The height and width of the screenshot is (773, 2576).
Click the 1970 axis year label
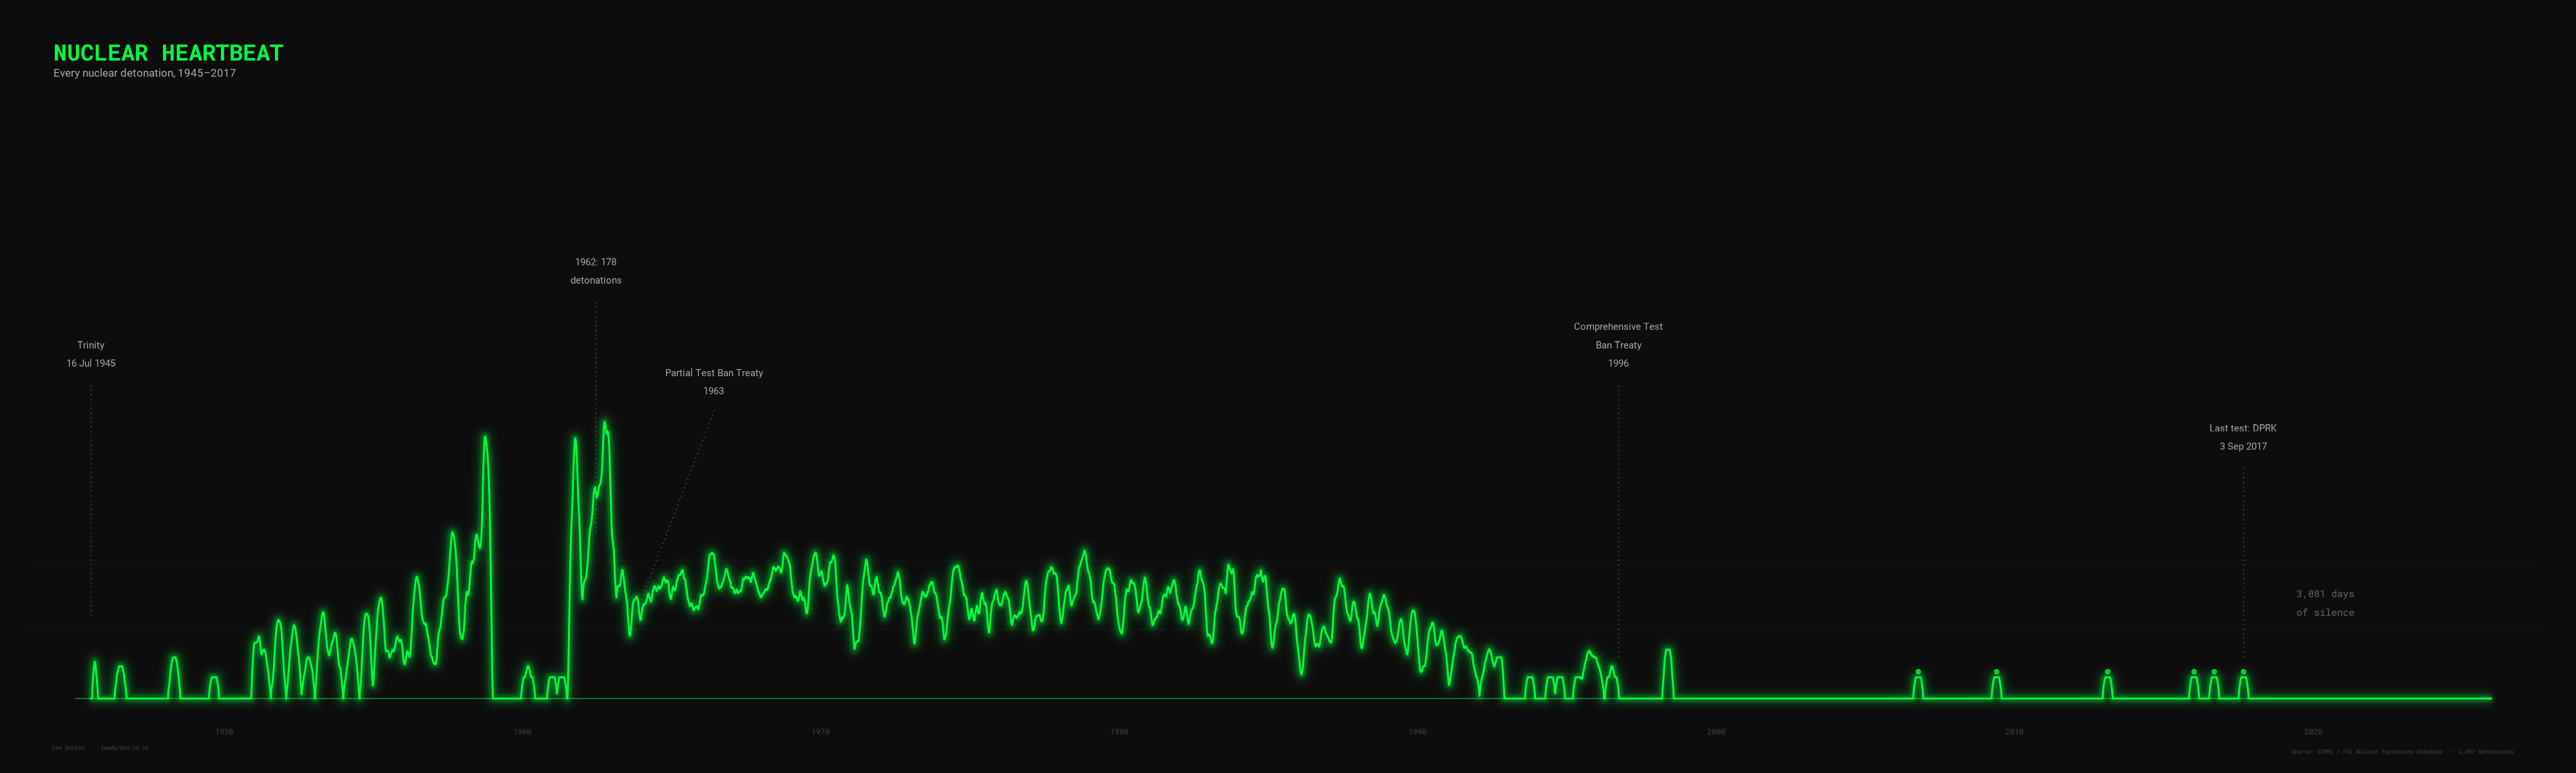pos(820,732)
